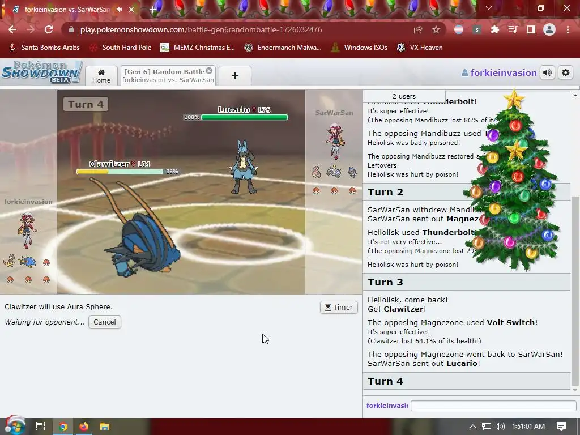580x435 pixels.
Task: Switch to the Home tab
Action: (101, 76)
